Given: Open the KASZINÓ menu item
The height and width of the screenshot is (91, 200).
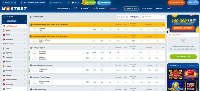Looking at the screenshot, I should 85,9.
